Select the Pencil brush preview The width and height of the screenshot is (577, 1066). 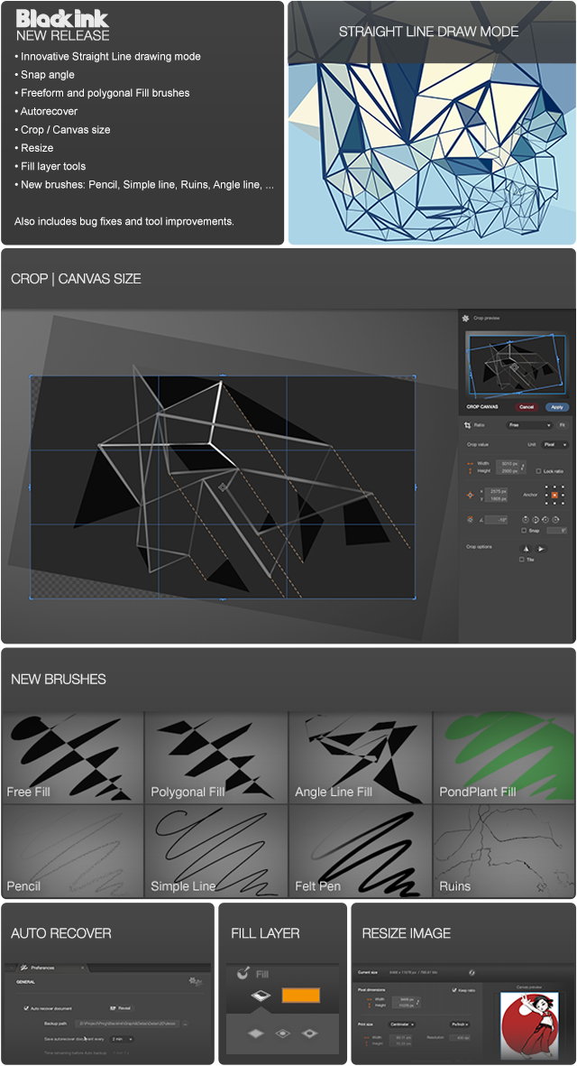coord(73,851)
